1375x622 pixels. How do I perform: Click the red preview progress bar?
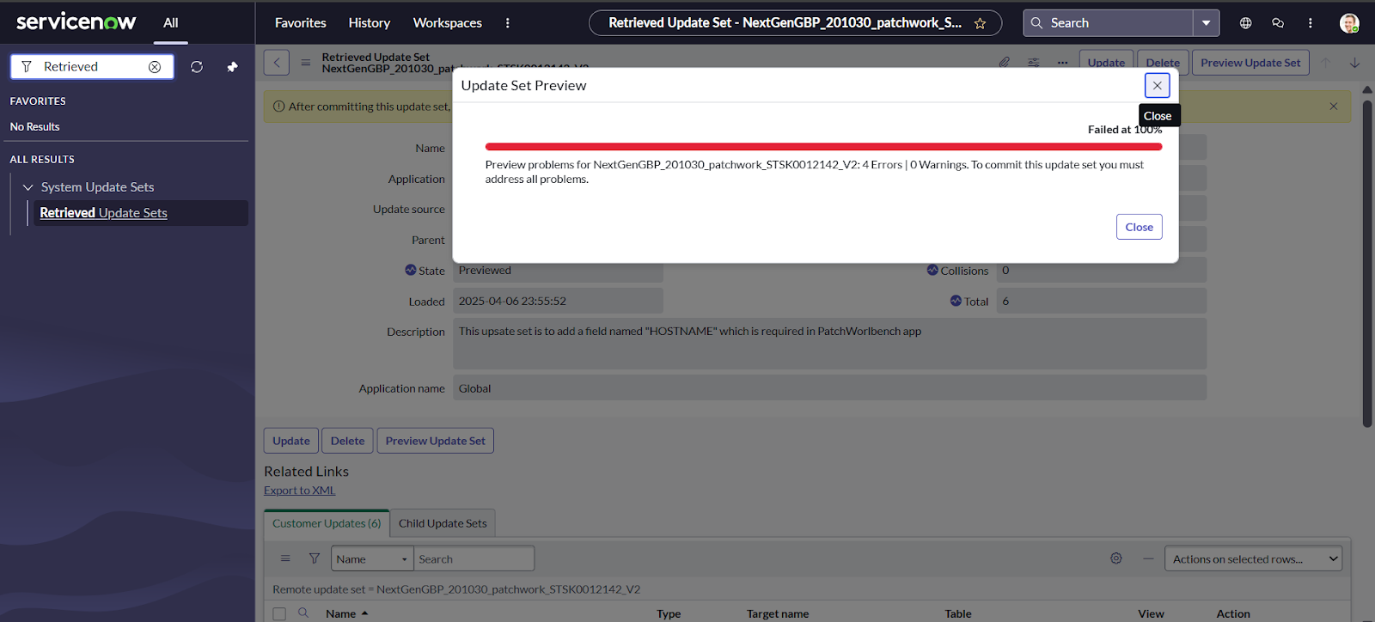coord(823,147)
